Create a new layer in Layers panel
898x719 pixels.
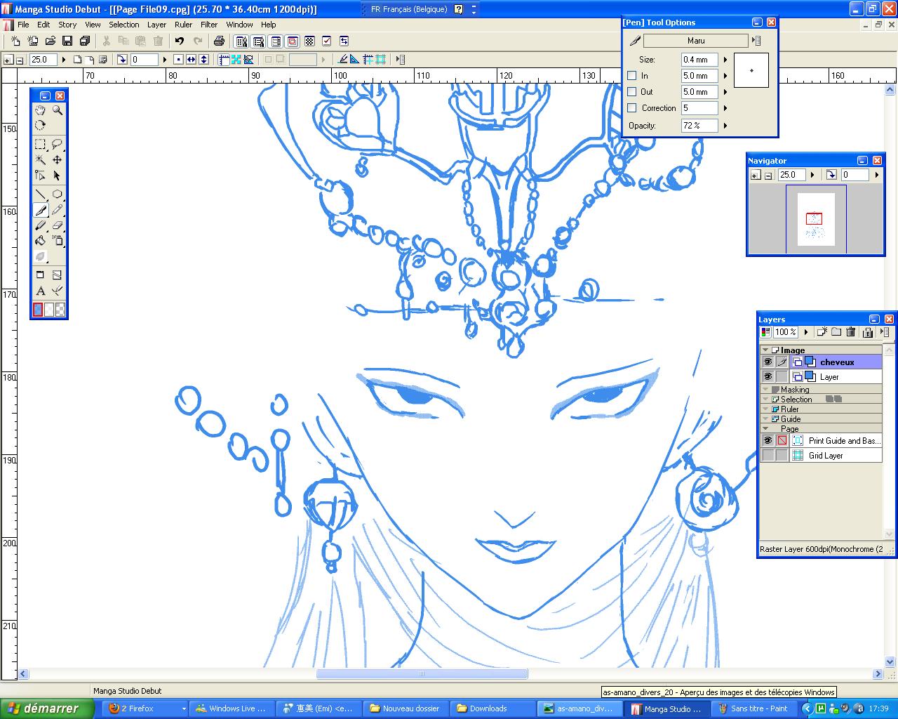click(822, 332)
